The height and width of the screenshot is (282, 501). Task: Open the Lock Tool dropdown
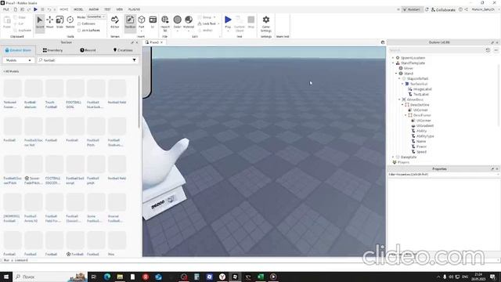pyautogui.click(x=218, y=23)
